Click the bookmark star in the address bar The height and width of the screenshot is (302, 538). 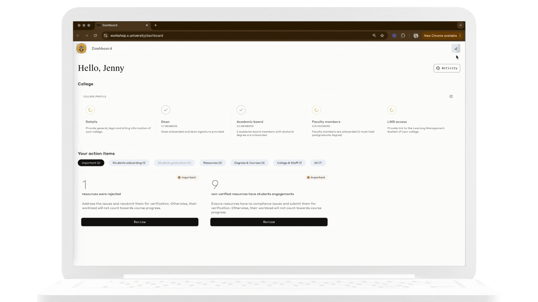(382, 36)
